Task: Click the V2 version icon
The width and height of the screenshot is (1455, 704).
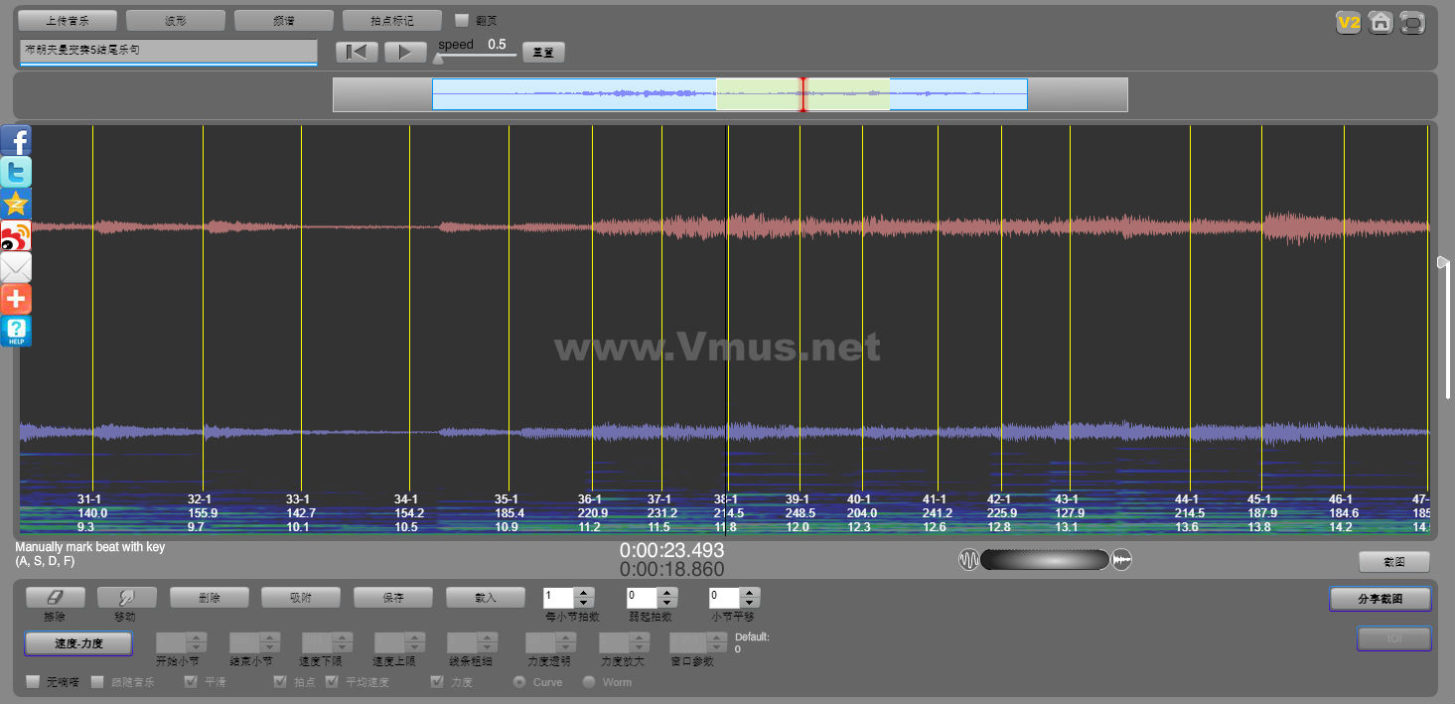Action: click(x=1348, y=23)
